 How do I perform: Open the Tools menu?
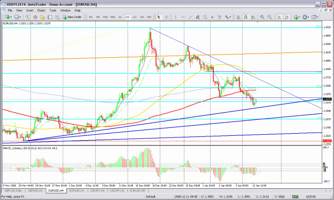(x=53, y=10)
